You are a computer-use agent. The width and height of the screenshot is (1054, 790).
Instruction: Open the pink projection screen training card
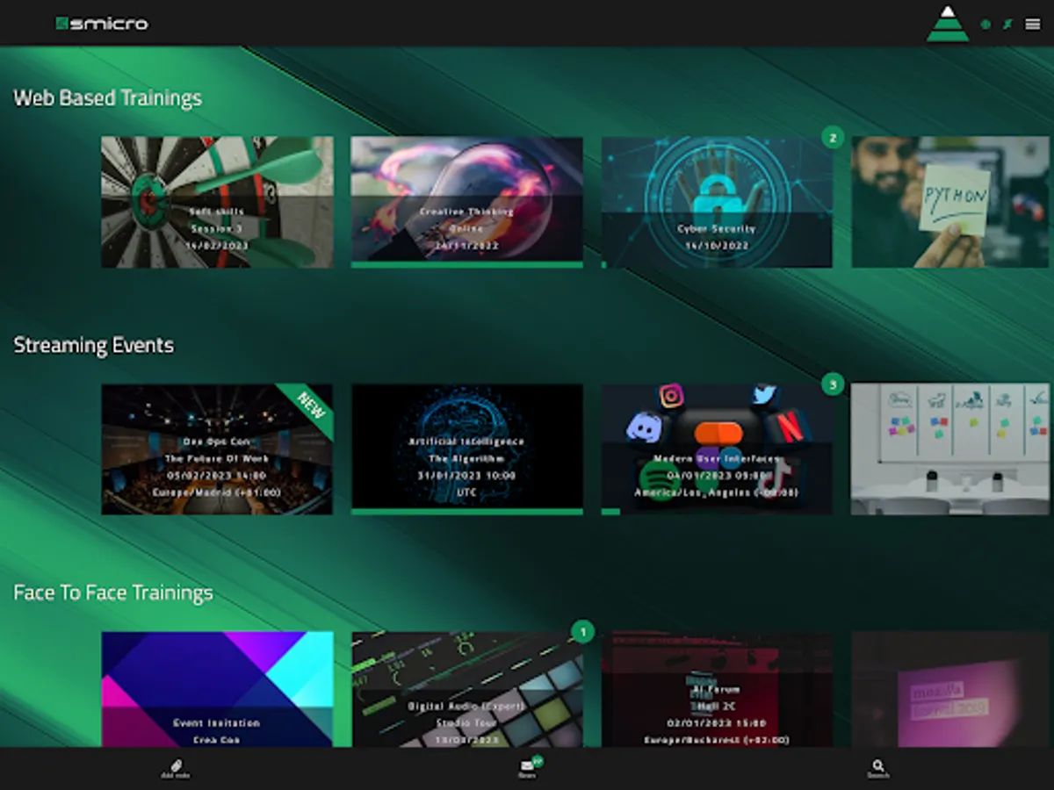(x=950, y=689)
